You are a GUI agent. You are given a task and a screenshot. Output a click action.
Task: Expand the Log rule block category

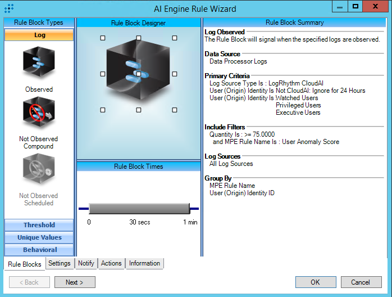point(39,35)
